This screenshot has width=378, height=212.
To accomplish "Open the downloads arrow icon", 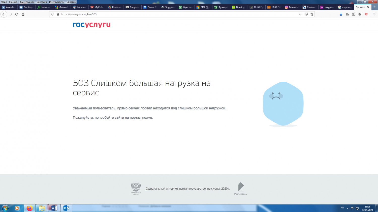I will [x=341, y=14].
